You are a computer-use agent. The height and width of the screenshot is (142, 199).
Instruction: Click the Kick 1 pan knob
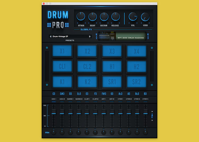[x=54, y=132]
